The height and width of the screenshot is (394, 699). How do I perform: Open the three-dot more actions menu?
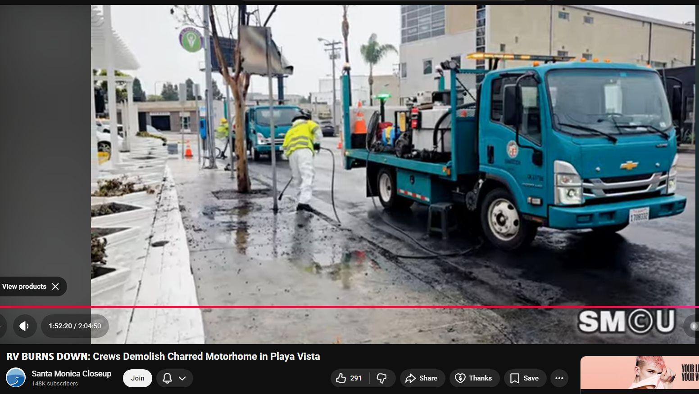pos(559,378)
